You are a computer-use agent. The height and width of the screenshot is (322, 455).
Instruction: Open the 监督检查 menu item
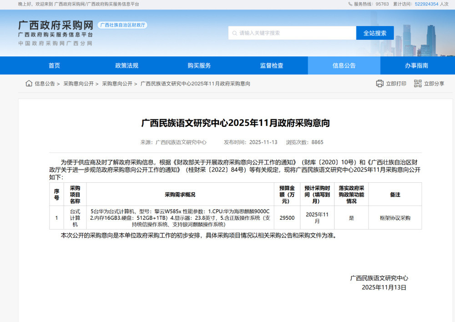(272, 65)
